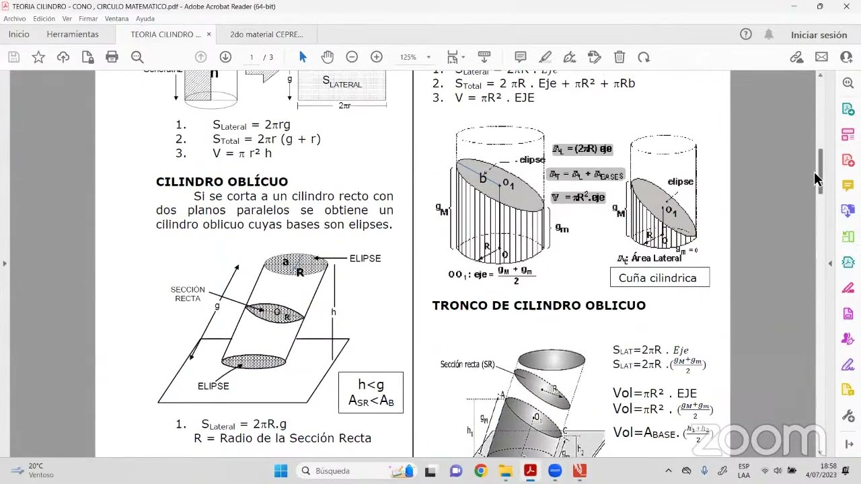861x484 pixels.
Task: Click the Save file icon
Action: (x=13, y=57)
